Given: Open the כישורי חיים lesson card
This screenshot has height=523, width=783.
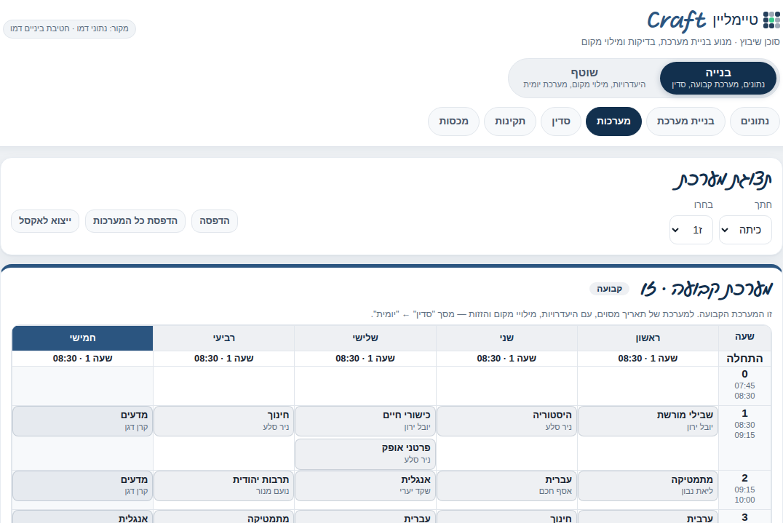Looking at the screenshot, I should 365,421.
